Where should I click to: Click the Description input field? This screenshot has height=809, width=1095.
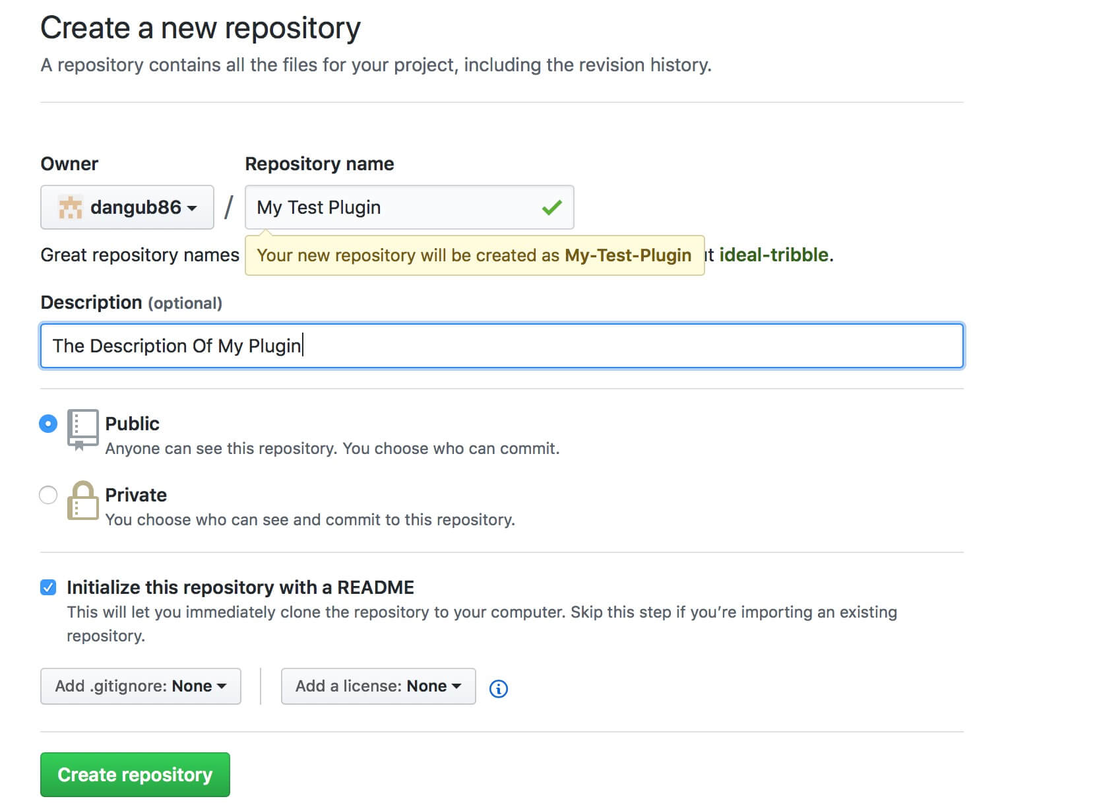point(502,346)
